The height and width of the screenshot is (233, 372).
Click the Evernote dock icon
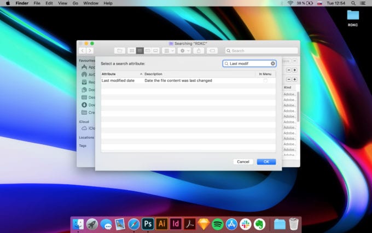(259, 224)
